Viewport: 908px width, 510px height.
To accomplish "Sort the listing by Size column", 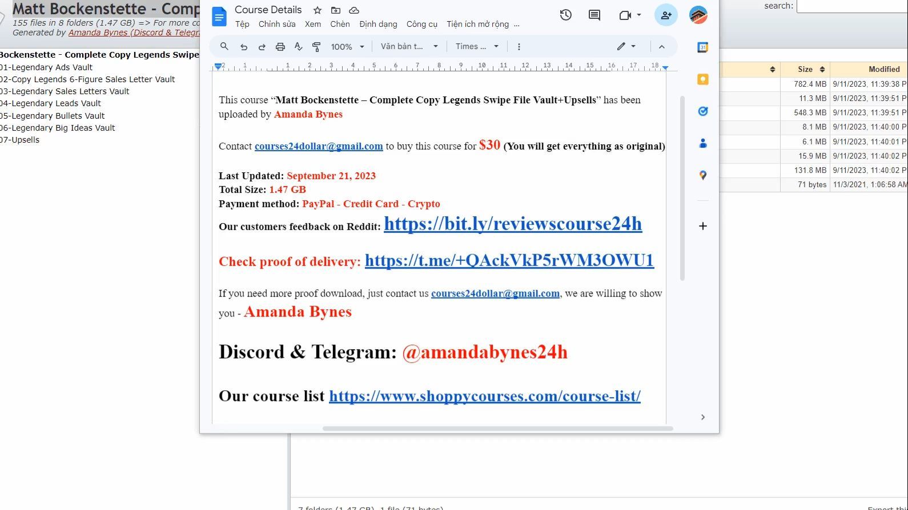I will (x=805, y=69).
